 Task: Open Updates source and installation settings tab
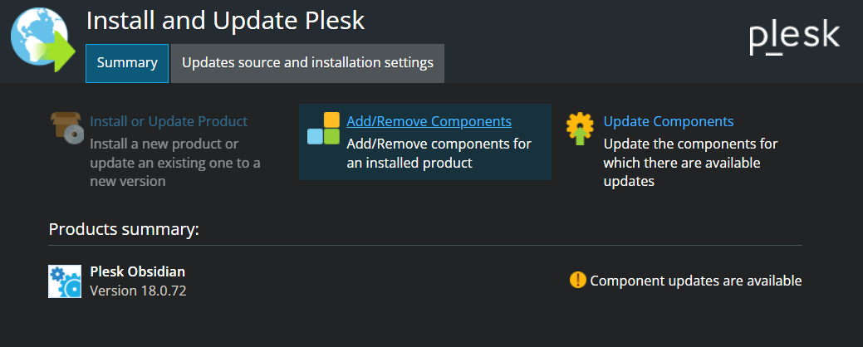307,63
